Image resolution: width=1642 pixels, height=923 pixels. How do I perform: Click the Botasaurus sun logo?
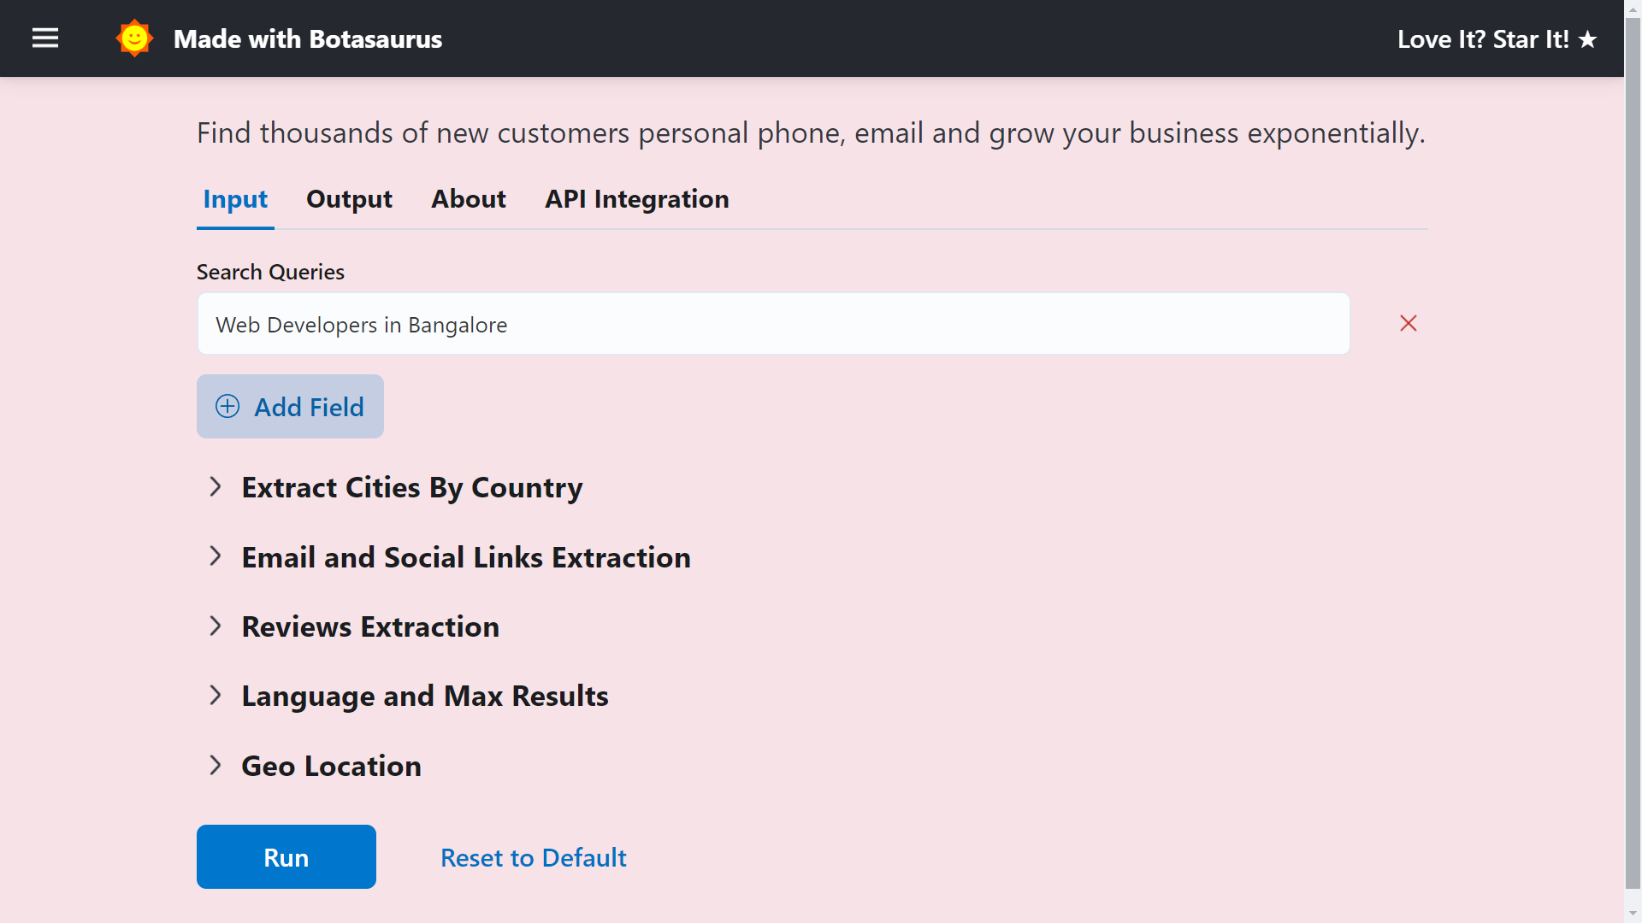(x=134, y=38)
